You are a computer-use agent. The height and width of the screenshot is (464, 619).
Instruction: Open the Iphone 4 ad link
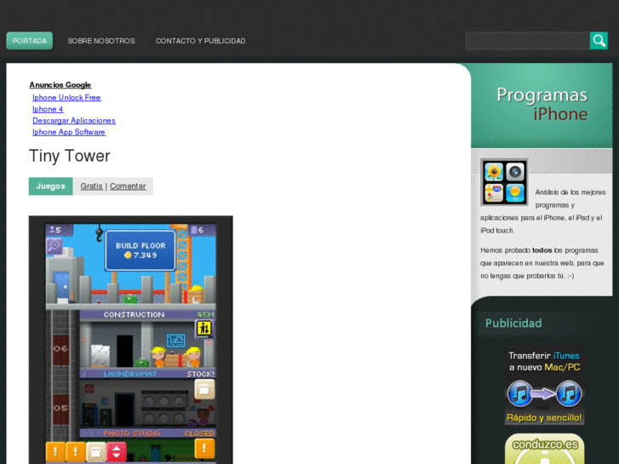coord(48,109)
